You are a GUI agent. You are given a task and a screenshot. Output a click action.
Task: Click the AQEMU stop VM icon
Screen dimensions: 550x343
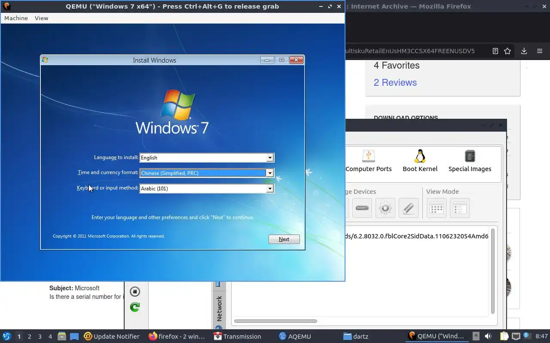coord(135,292)
